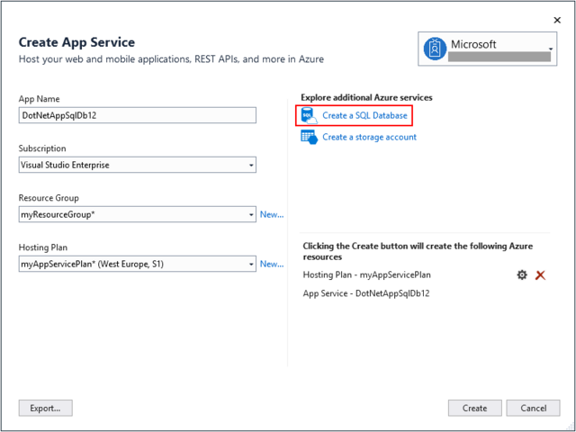
Task: Click the Microsoft account badge icon
Action: tap(435, 49)
